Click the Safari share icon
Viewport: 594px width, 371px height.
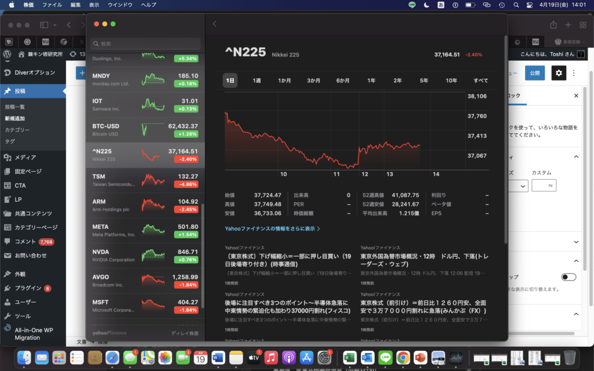[x=553, y=25]
